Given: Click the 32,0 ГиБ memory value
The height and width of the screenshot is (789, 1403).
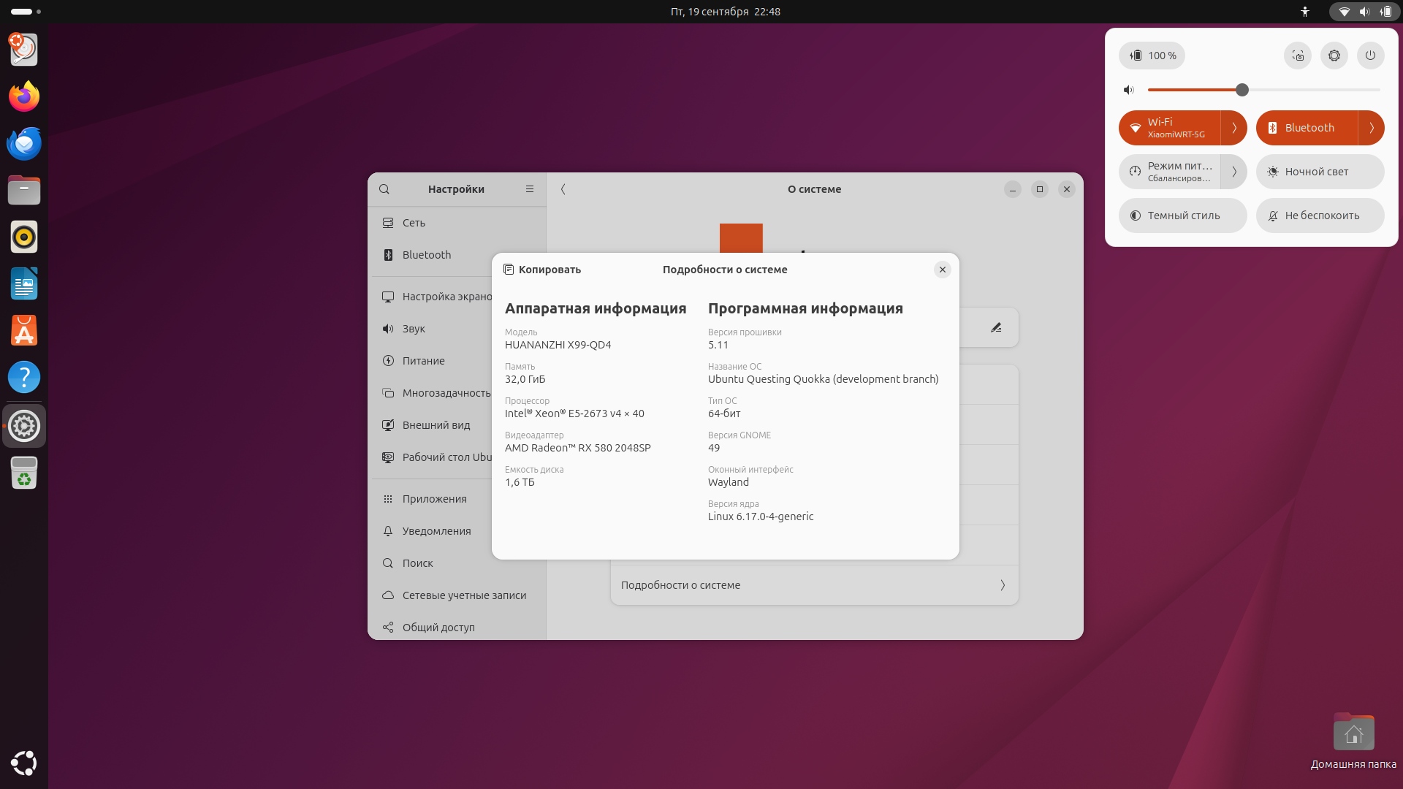Looking at the screenshot, I should (x=525, y=379).
